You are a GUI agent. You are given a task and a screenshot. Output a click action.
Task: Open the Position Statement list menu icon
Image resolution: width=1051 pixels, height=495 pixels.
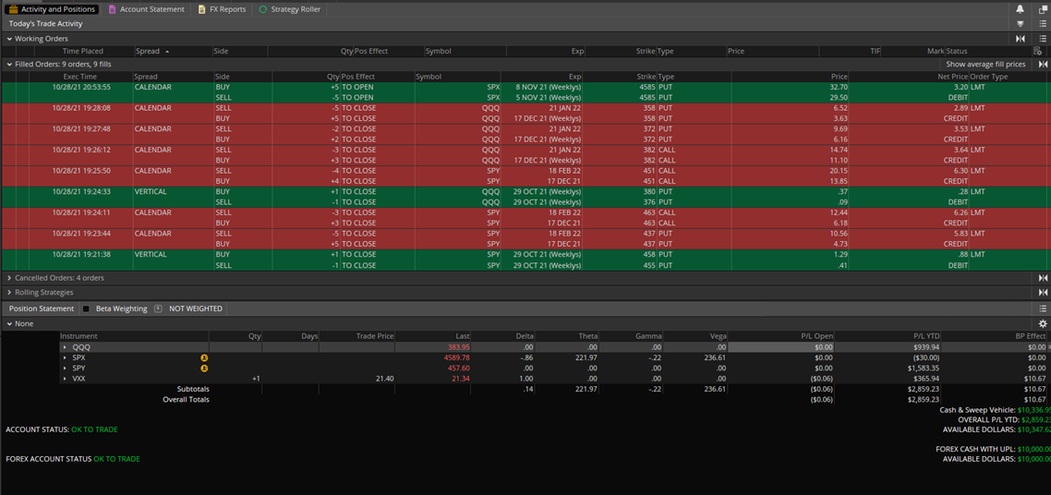click(1043, 308)
